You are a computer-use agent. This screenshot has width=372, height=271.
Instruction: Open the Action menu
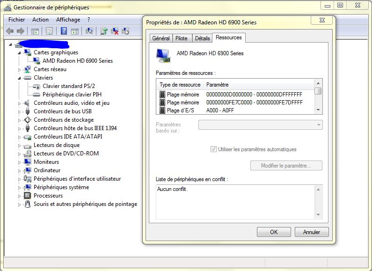[40, 20]
